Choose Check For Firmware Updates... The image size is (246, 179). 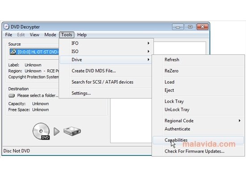[198, 151]
